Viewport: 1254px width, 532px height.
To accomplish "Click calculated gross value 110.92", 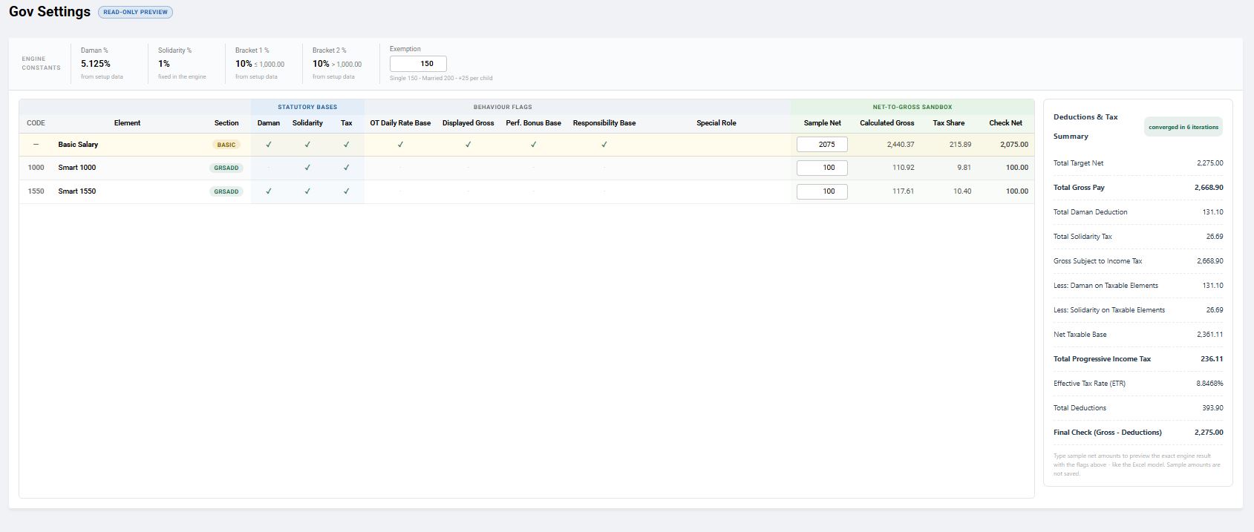I will (x=903, y=168).
